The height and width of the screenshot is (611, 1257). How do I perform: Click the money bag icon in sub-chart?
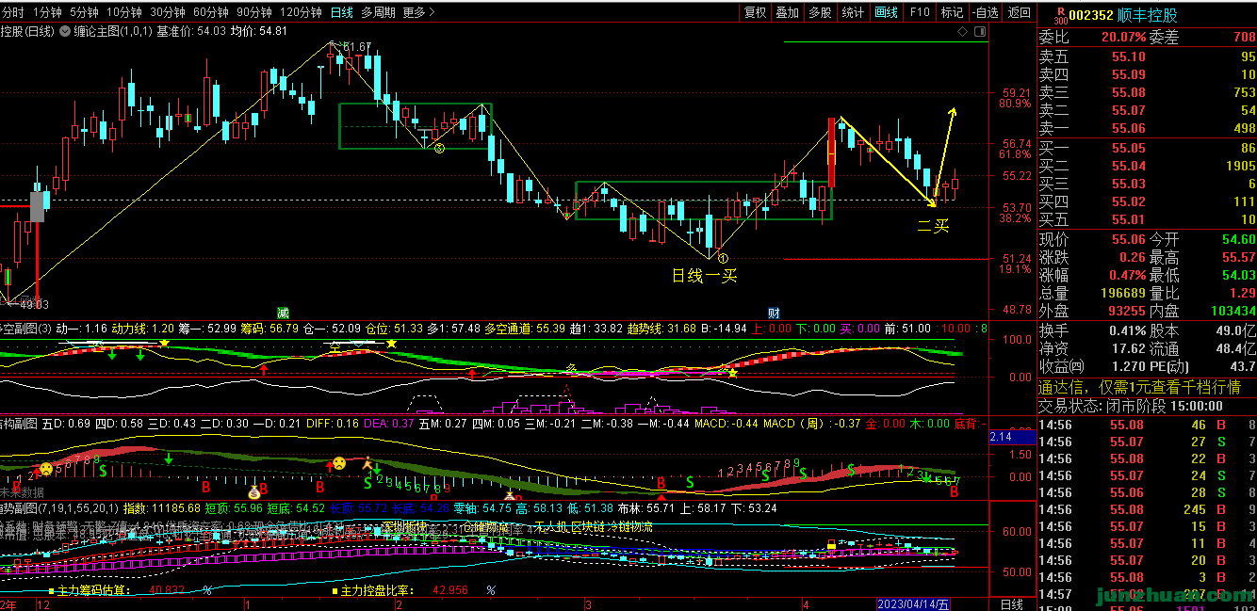[x=253, y=491]
